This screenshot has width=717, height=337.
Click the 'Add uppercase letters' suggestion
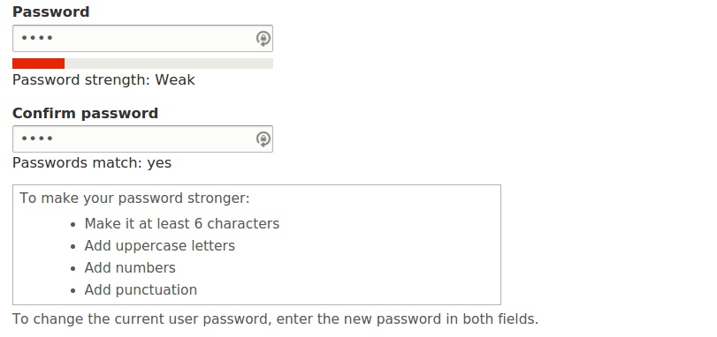coord(160,246)
